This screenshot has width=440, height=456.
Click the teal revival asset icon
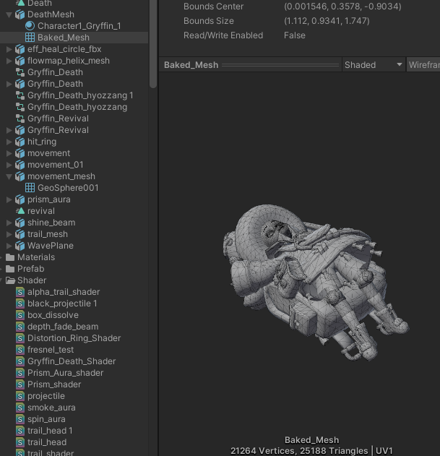(20, 211)
